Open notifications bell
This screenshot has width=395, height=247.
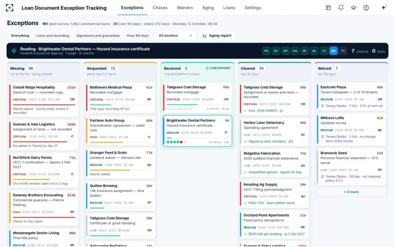pyautogui.click(x=341, y=8)
